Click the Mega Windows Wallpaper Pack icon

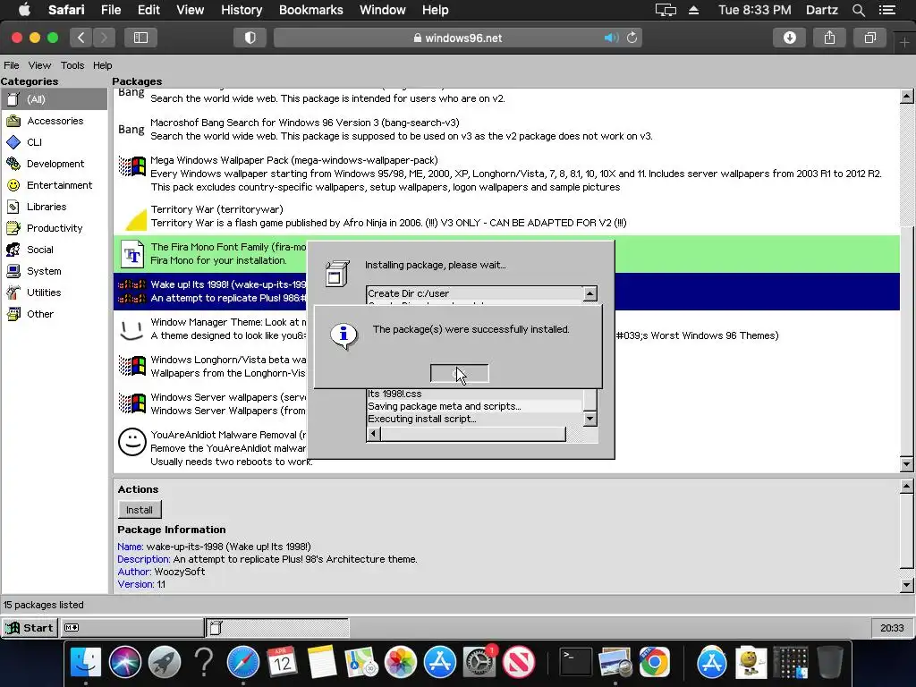click(x=132, y=166)
